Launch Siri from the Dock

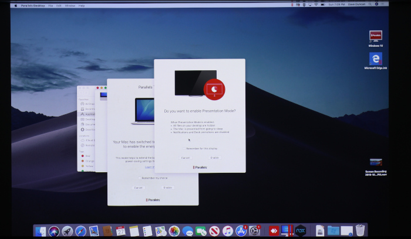point(54,231)
